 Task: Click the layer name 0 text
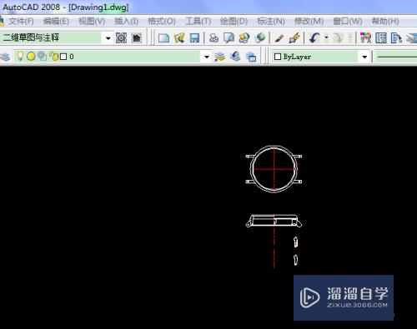coord(72,57)
